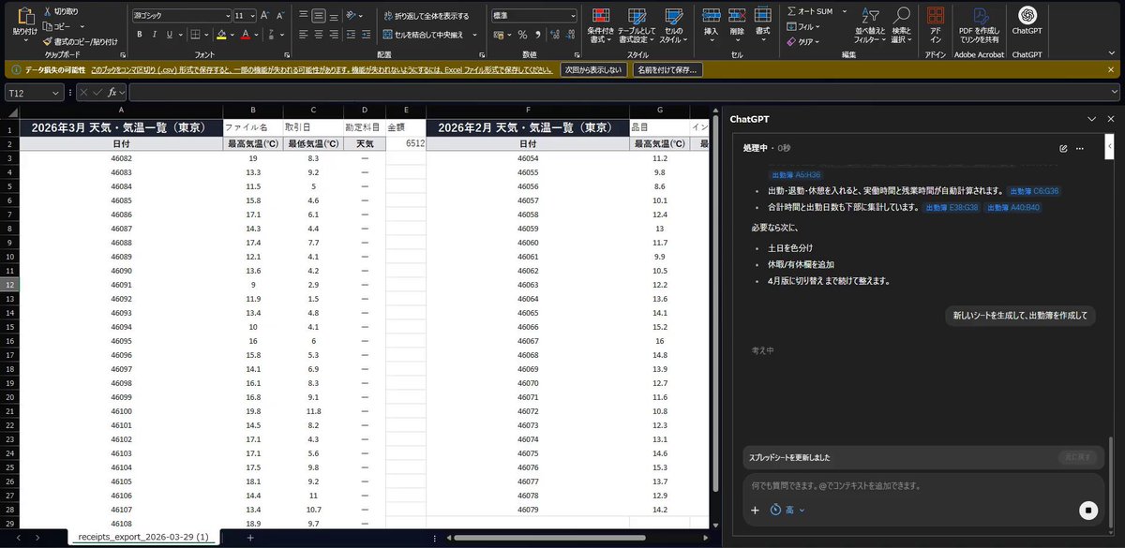Click the 条件付き書式 conditional formatting icon
Screen dimensions: 1125x548
601,25
